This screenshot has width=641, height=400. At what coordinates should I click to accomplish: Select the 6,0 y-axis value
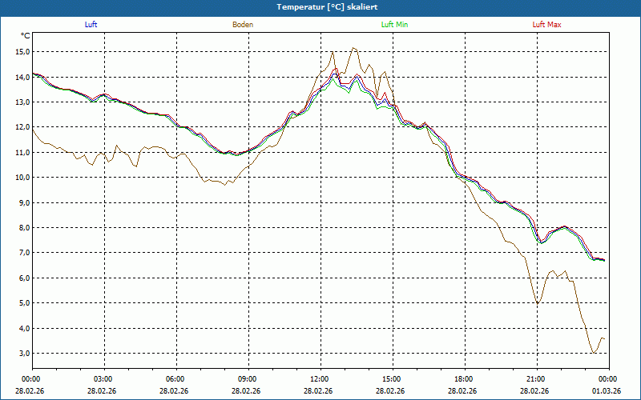point(24,278)
